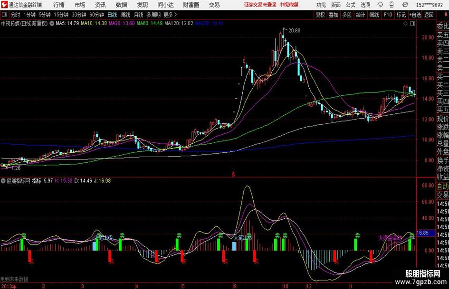Toggle the left panel icon beside 分时
Image resolution: width=449 pixels, height=289 pixels.
(x=4, y=15)
